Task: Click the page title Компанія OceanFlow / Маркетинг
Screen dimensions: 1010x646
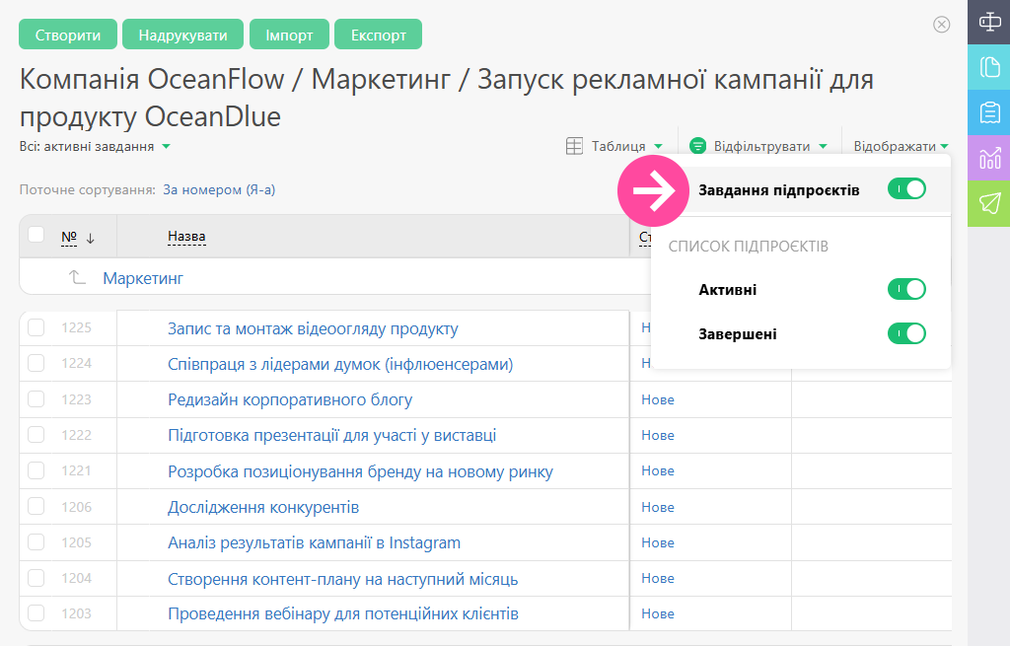Action: tap(447, 98)
